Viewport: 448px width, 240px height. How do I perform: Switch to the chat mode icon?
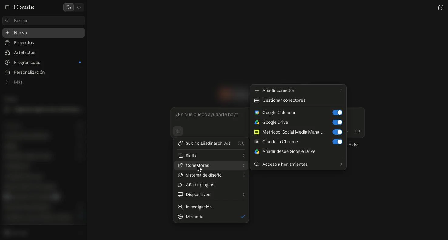click(69, 7)
